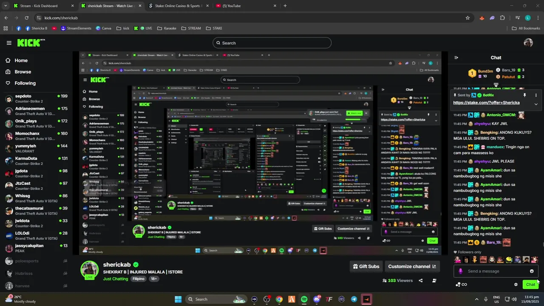Click username Bengking in chat
The image size is (544, 306).
[489, 133]
